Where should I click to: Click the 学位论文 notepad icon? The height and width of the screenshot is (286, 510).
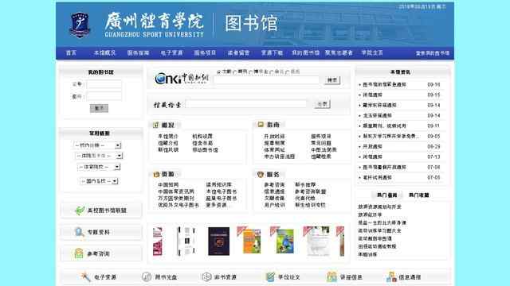point(270,277)
